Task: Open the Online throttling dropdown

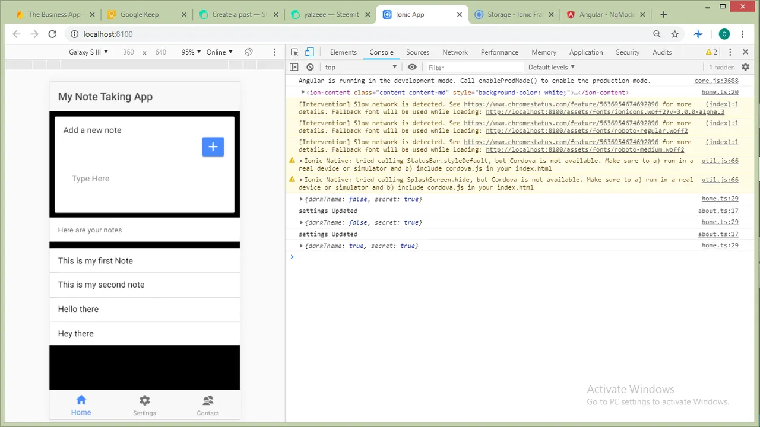Action: pos(220,52)
